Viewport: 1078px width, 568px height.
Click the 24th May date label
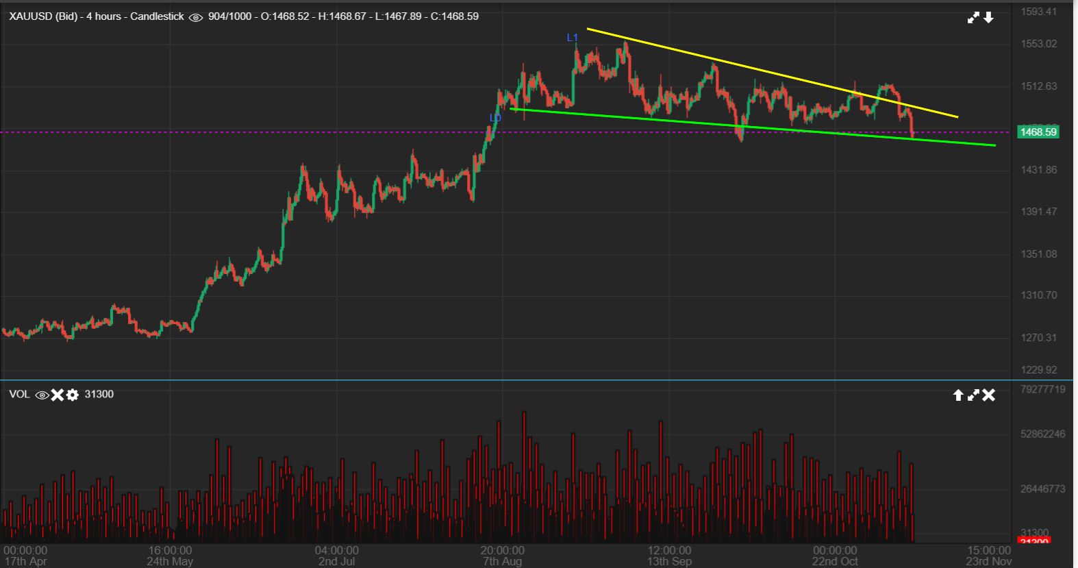170,561
